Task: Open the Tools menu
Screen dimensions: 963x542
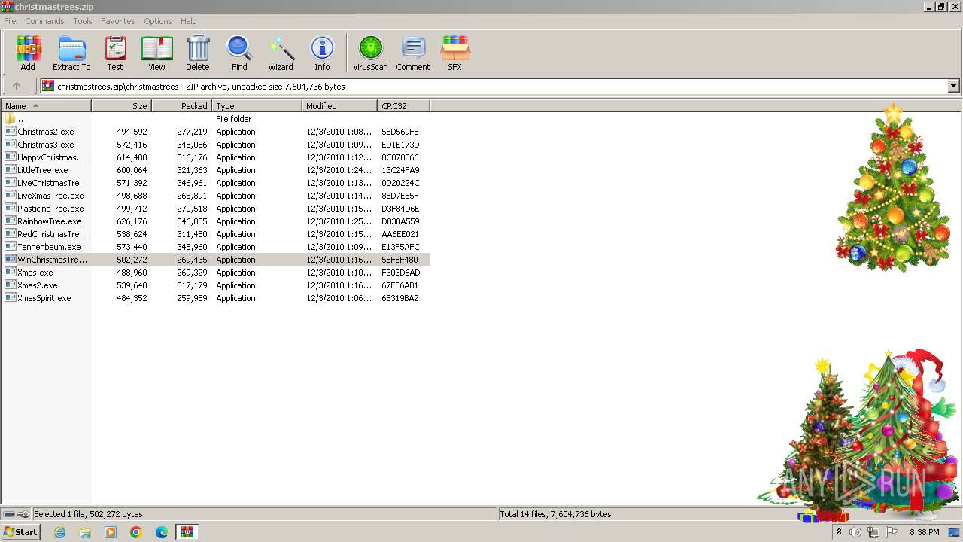Action: pyautogui.click(x=83, y=21)
